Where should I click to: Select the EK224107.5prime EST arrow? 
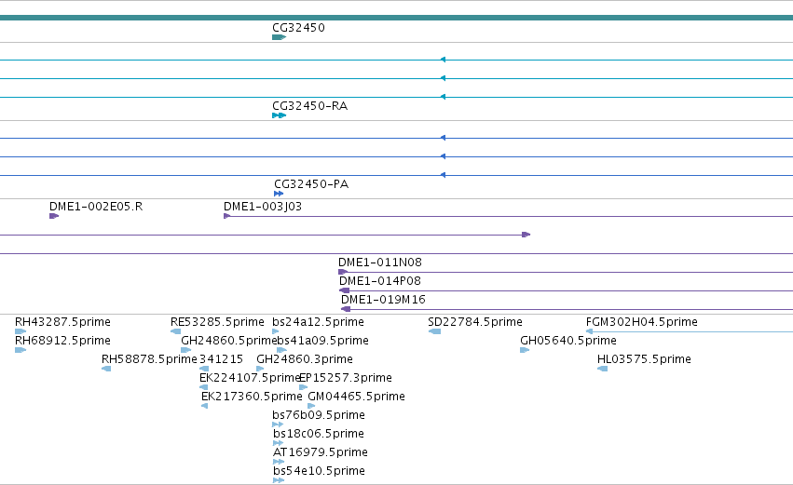coord(204,388)
